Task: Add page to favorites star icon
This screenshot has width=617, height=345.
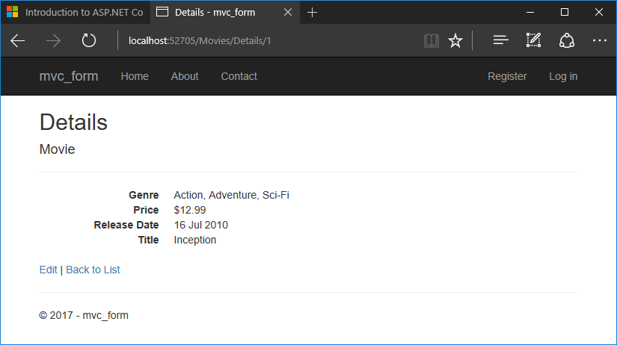Action: pos(455,41)
